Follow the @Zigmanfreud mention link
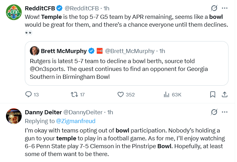 coord(75,121)
